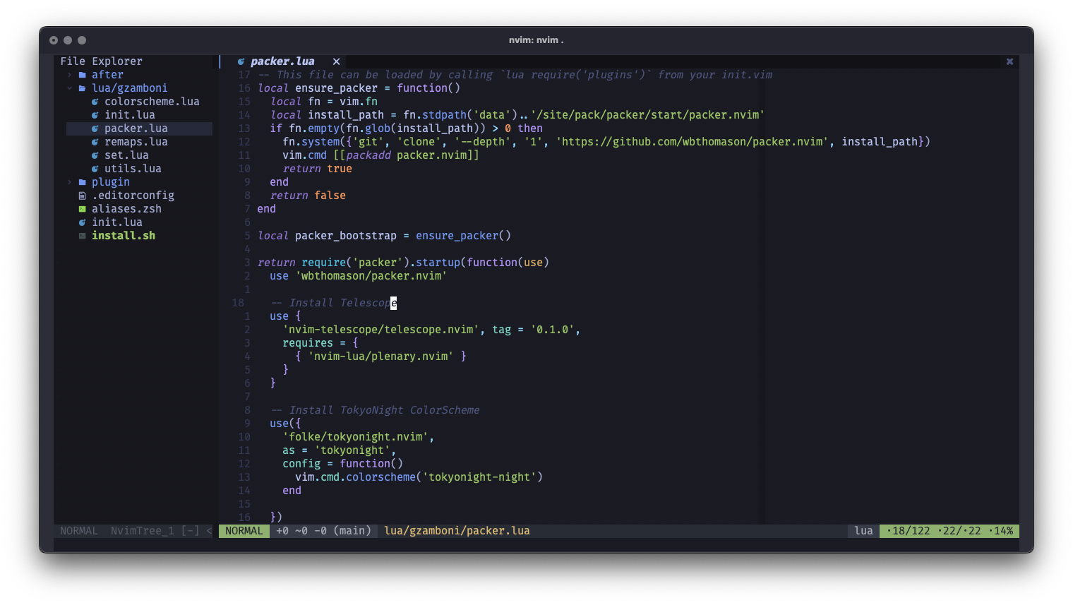
Task: Click the folder icon next to plugin
Action: (x=83, y=181)
